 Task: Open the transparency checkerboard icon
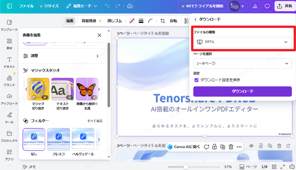point(187,21)
